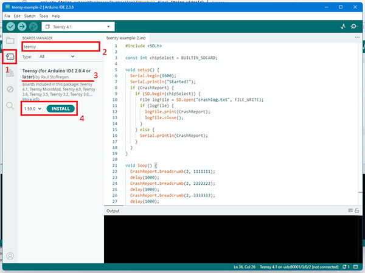Open the Sketch menu
Screen dimensions: 365x273
(x=30, y=15)
